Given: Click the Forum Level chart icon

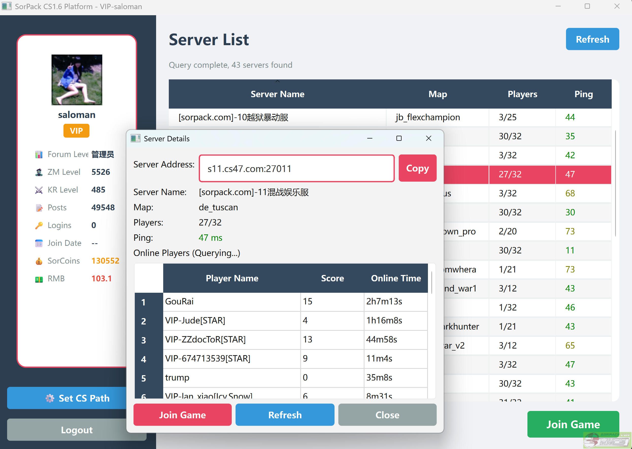Looking at the screenshot, I should click(x=39, y=154).
